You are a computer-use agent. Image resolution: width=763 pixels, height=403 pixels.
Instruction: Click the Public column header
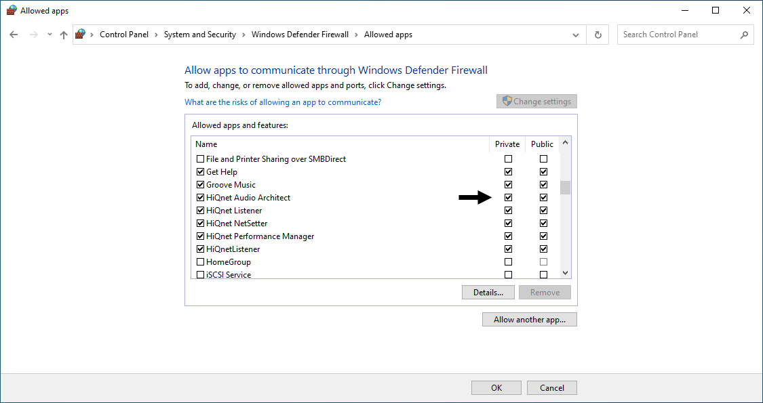(542, 144)
